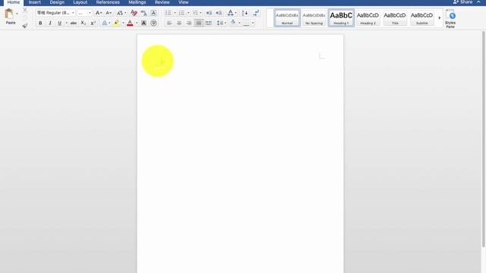Click the Character Border boxed A icon
The width and height of the screenshot is (486, 273).
pos(153,13)
